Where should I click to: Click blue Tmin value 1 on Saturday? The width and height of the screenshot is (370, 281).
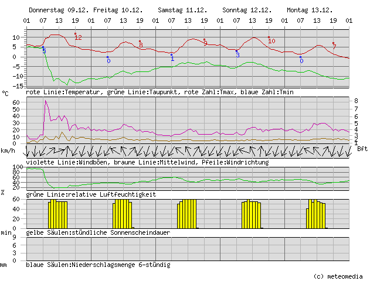click(172, 58)
